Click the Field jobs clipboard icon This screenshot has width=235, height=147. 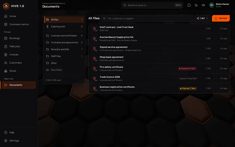coord(6,46)
